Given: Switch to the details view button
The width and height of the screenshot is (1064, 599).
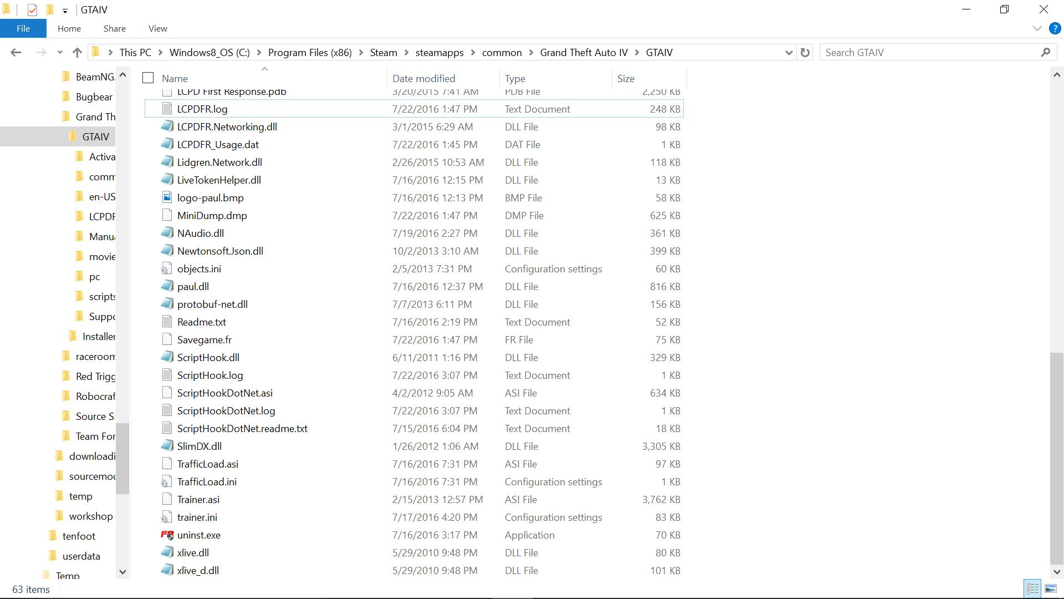Looking at the screenshot, I should point(1032,588).
